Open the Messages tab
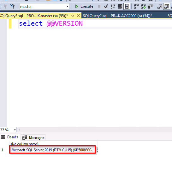Screen dimensions: 172x183 33,138
